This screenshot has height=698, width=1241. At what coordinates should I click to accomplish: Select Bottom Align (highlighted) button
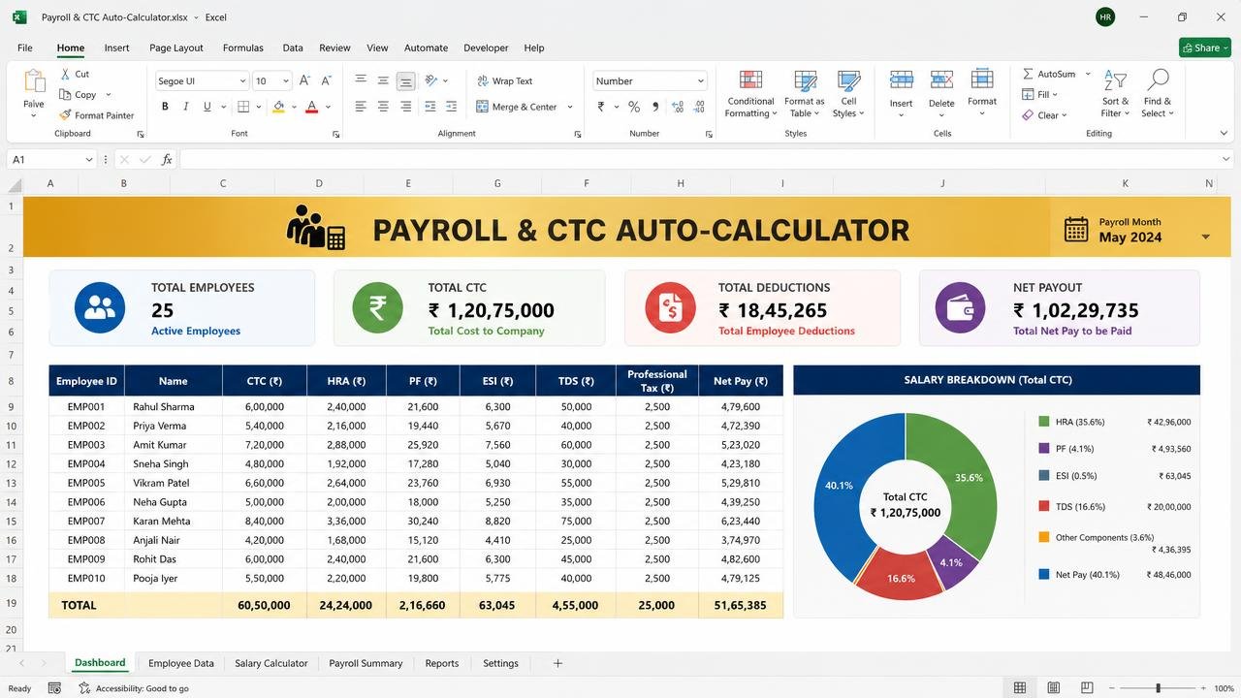(405, 80)
